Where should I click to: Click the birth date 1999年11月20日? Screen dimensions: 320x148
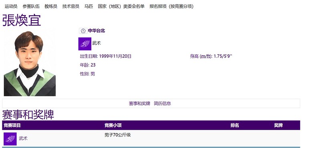click(x=115, y=56)
